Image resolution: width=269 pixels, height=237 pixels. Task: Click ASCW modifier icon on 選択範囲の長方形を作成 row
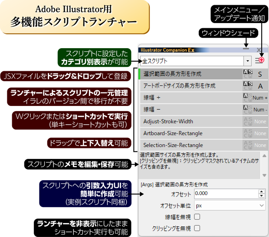248,74
